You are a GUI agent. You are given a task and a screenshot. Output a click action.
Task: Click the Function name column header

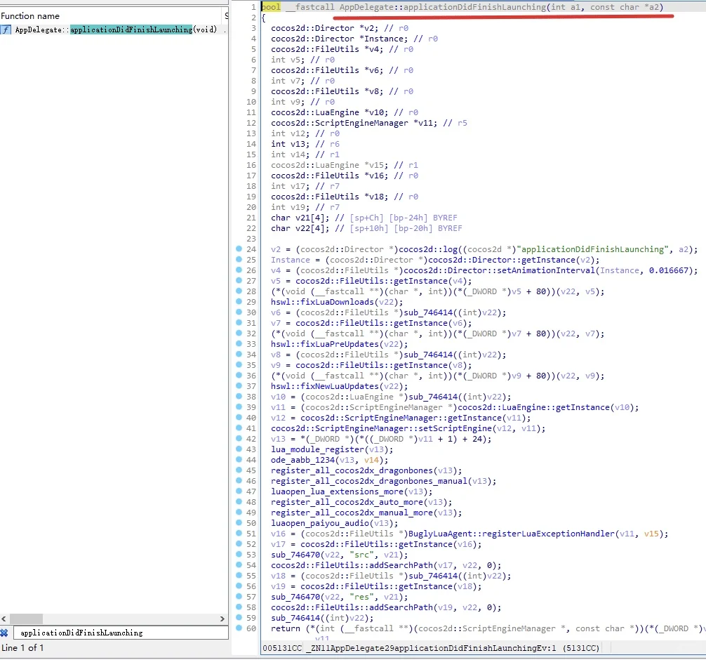click(30, 15)
